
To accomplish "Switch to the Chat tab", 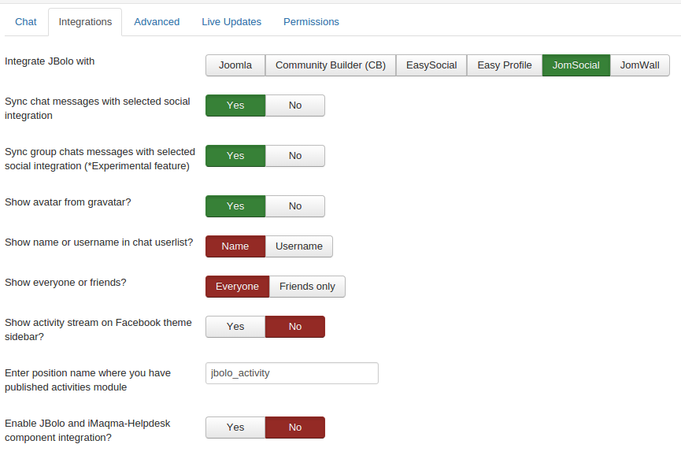I will pos(26,22).
